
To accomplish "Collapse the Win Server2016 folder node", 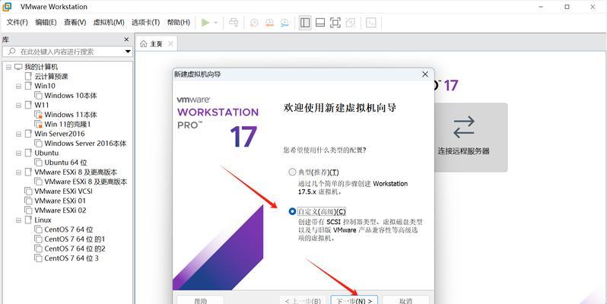I will (x=18, y=134).
